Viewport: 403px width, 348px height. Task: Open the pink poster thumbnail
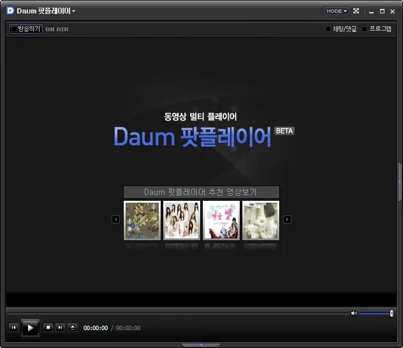221,221
